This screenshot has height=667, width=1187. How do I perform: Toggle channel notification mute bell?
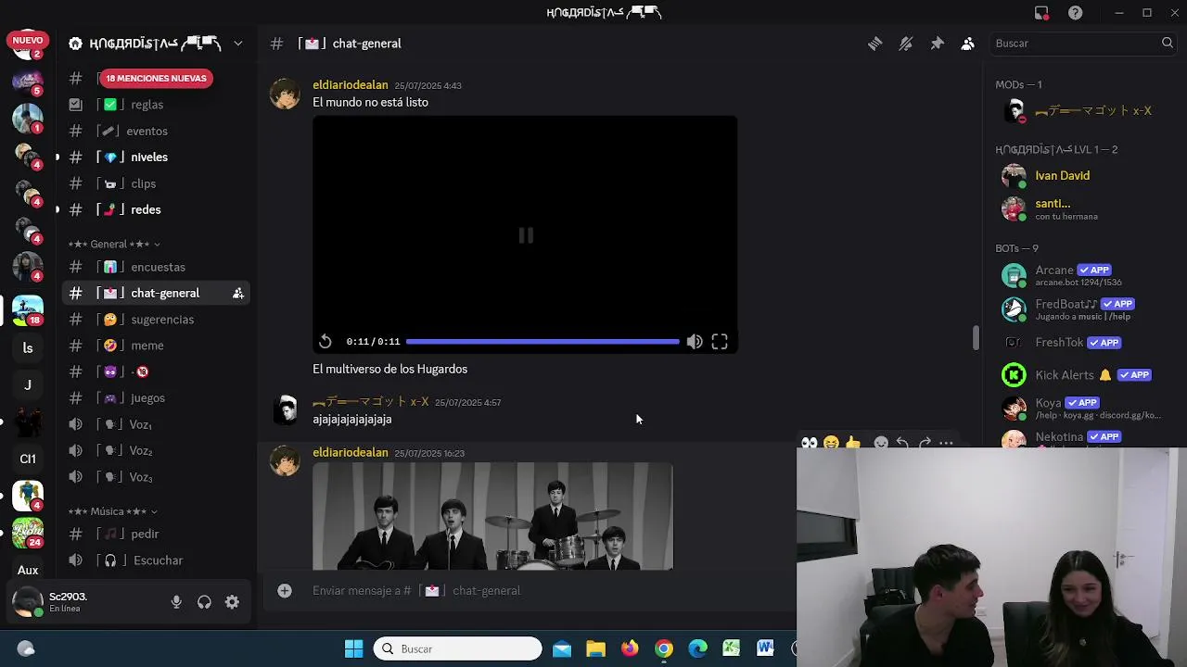(906, 44)
